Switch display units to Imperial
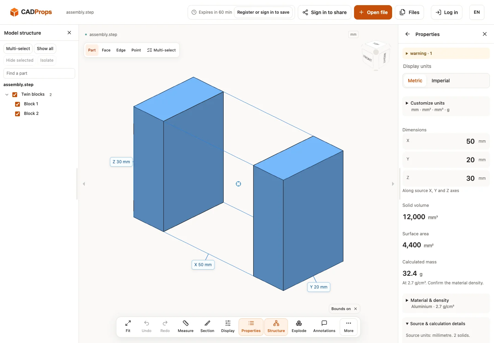The height and width of the screenshot is (343, 494). click(440, 81)
